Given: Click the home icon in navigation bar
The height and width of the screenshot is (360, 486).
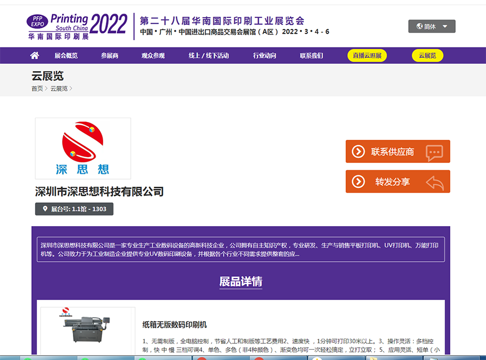Looking at the screenshot, I should tap(35, 56).
